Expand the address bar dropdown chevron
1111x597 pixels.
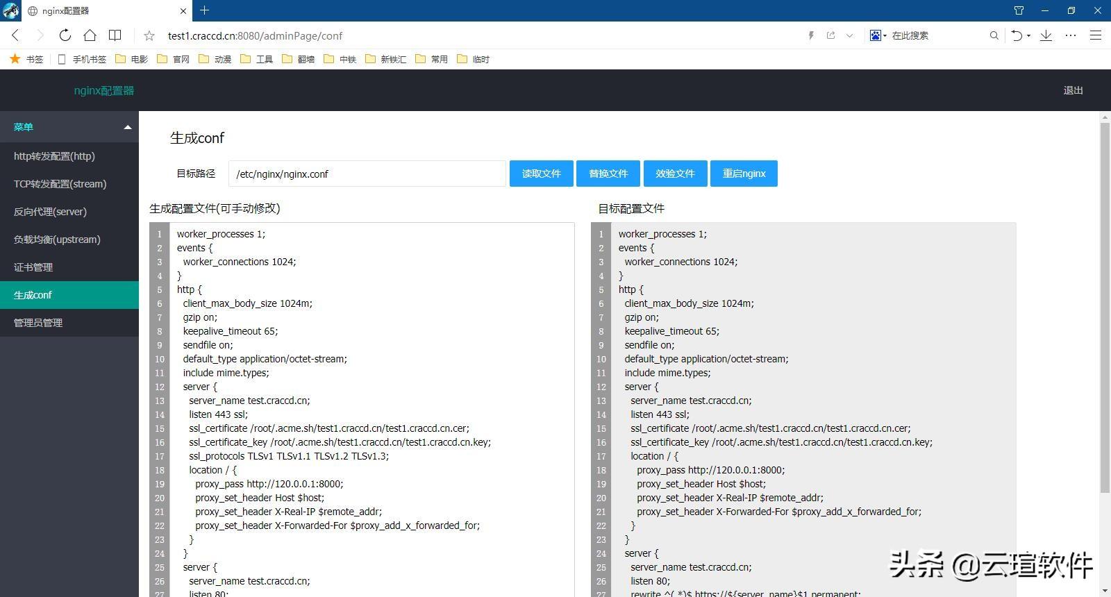coord(849,35)
